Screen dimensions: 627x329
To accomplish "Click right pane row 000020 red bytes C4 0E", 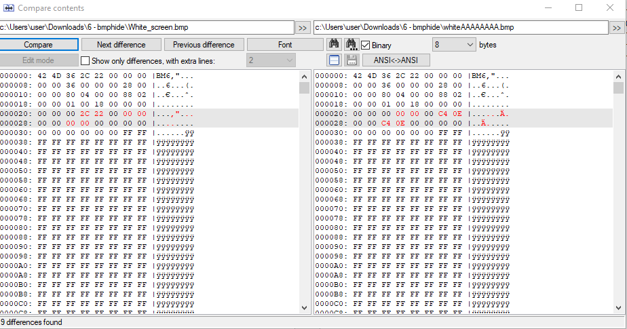I will click(450, 114).
